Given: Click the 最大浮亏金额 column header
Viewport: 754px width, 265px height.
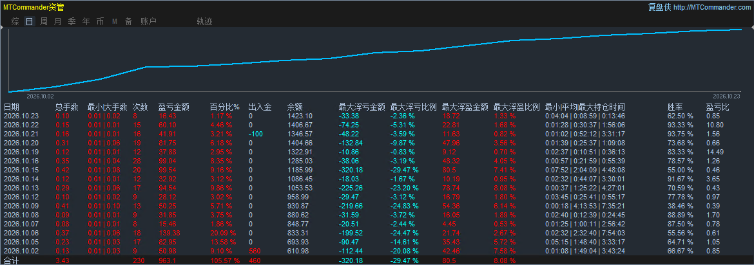Looking at the screenshot, I should 362,107.
